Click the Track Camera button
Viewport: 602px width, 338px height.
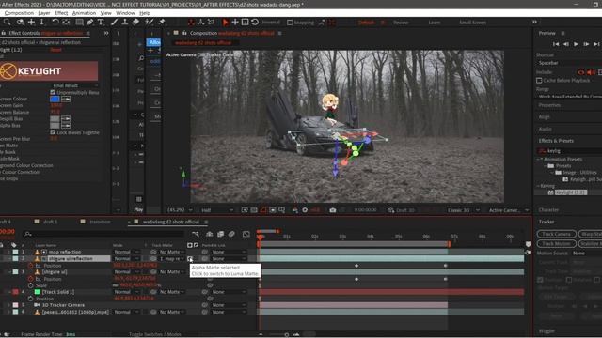tap(556, 234)
